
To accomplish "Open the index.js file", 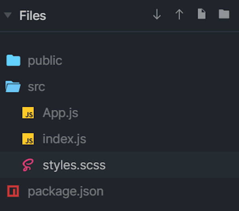I will [x=64, y=139].
